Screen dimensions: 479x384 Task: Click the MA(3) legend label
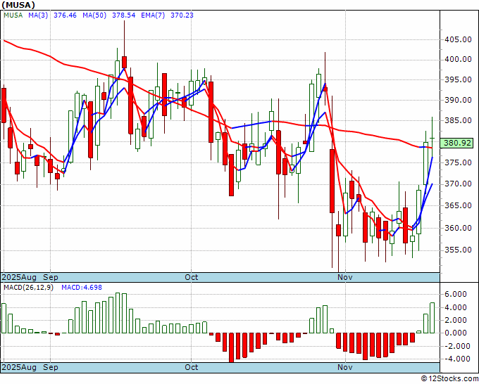coord(38,15)
